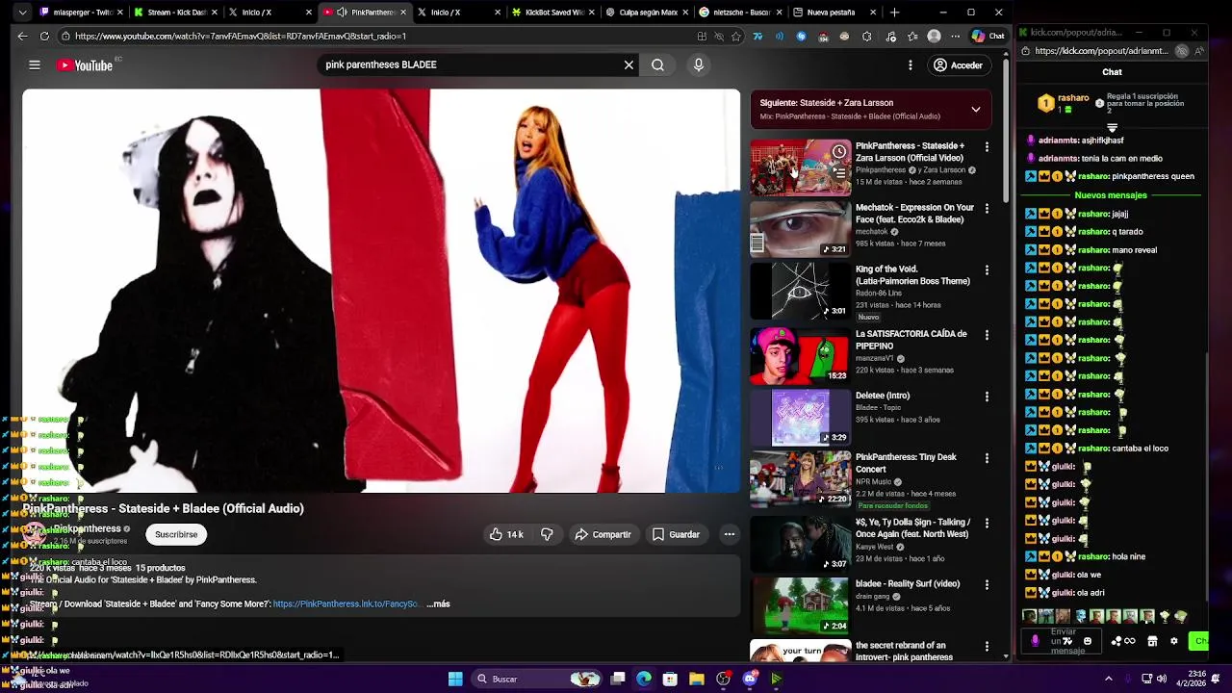
Task: Open the browser profile avatar
Action: [934, 36]
